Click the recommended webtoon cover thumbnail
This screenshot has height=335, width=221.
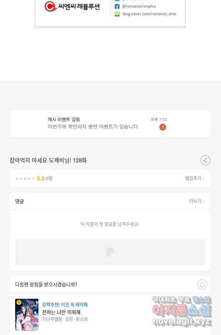[x=27, y=315]
